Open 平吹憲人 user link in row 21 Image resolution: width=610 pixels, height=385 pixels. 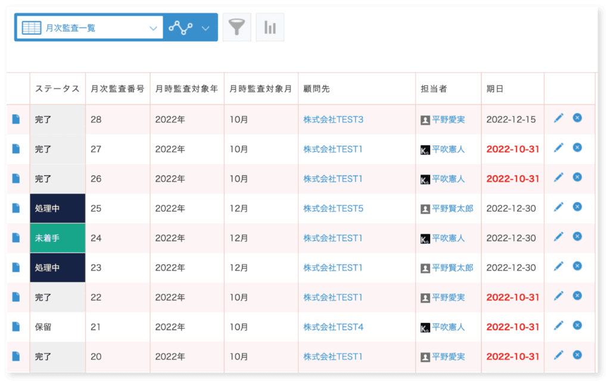coord(448,327)
